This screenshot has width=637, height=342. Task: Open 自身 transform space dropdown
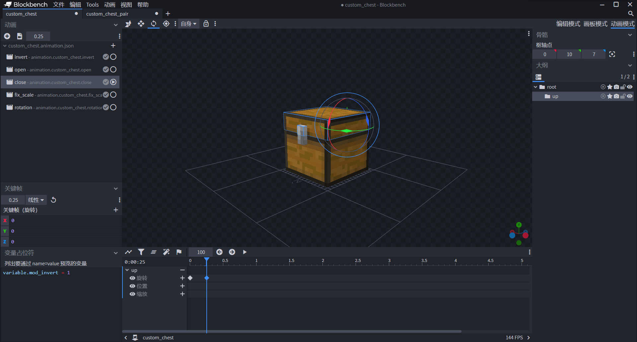coord(189,24)
